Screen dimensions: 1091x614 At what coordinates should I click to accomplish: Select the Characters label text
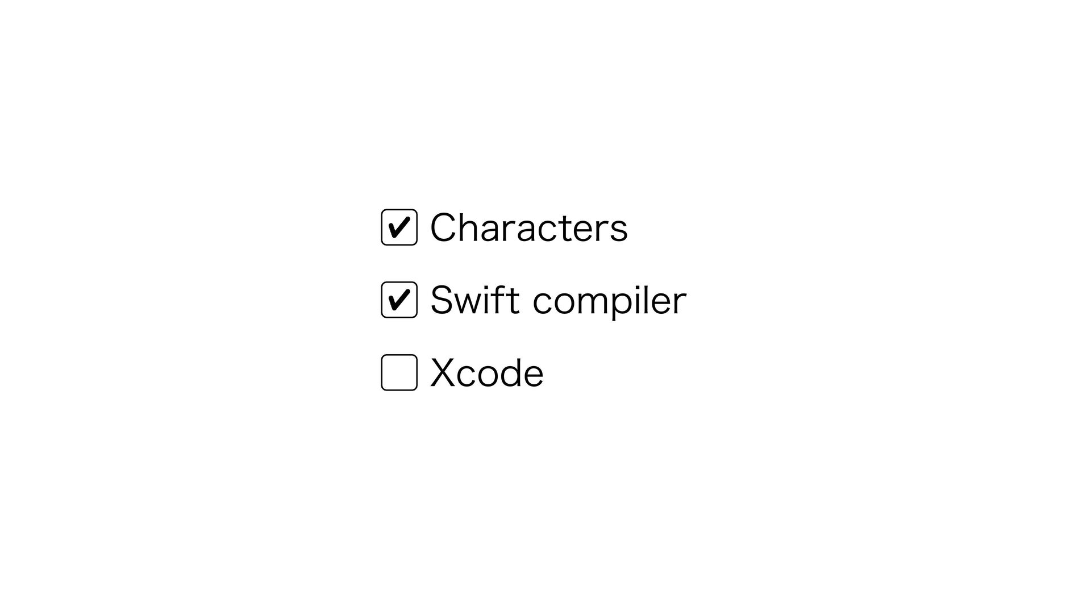[x=529, y=227]
